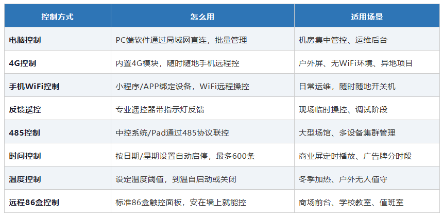Click cell 商场前台、学校教室、值班室
The image size is (443, 216).
[x=367, y=201]
